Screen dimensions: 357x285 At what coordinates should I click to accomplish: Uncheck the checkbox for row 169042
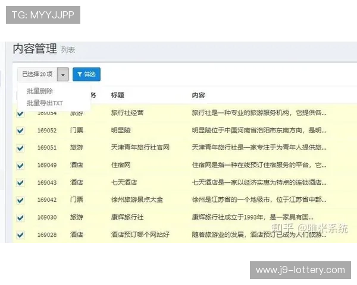pyautogui.click(x=20, y=200)
